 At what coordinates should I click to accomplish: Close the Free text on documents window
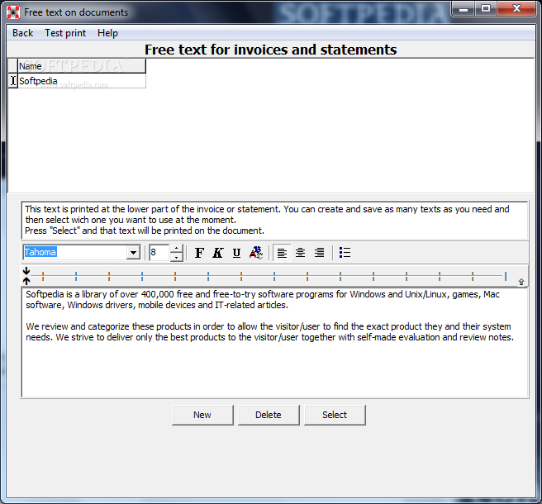(516, 8)
